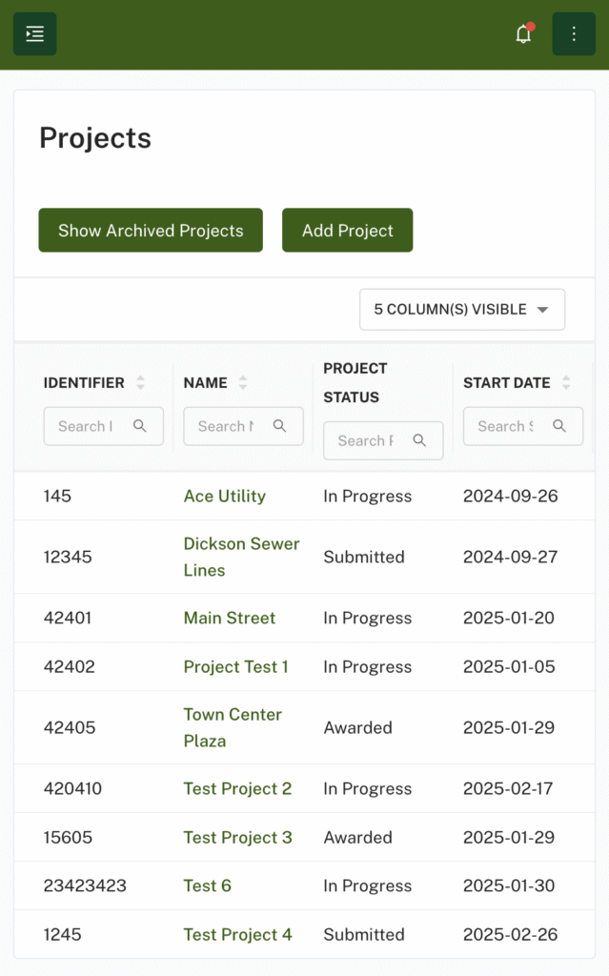Sort by Start Date column arrows

566,383
